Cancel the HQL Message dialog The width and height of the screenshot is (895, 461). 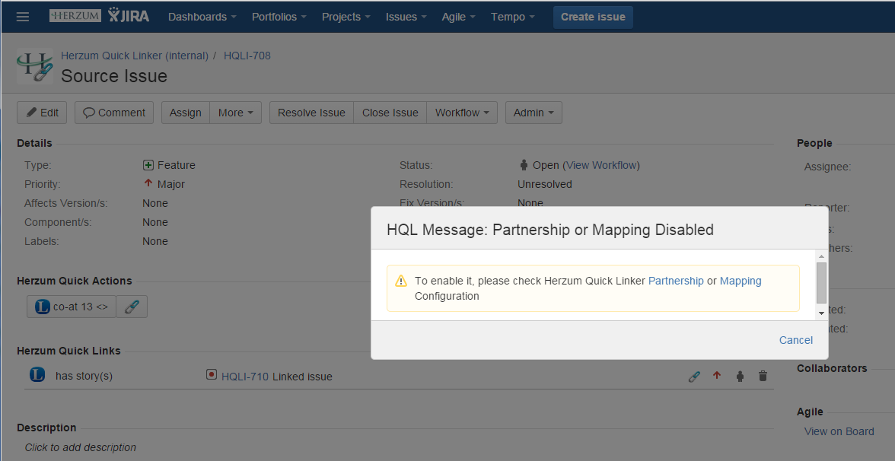click(x=795, y=340)
